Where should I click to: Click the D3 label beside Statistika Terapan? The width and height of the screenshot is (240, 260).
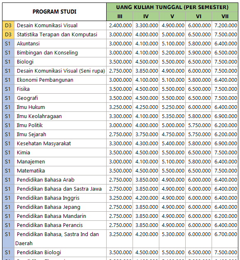[x=8, y=35]
